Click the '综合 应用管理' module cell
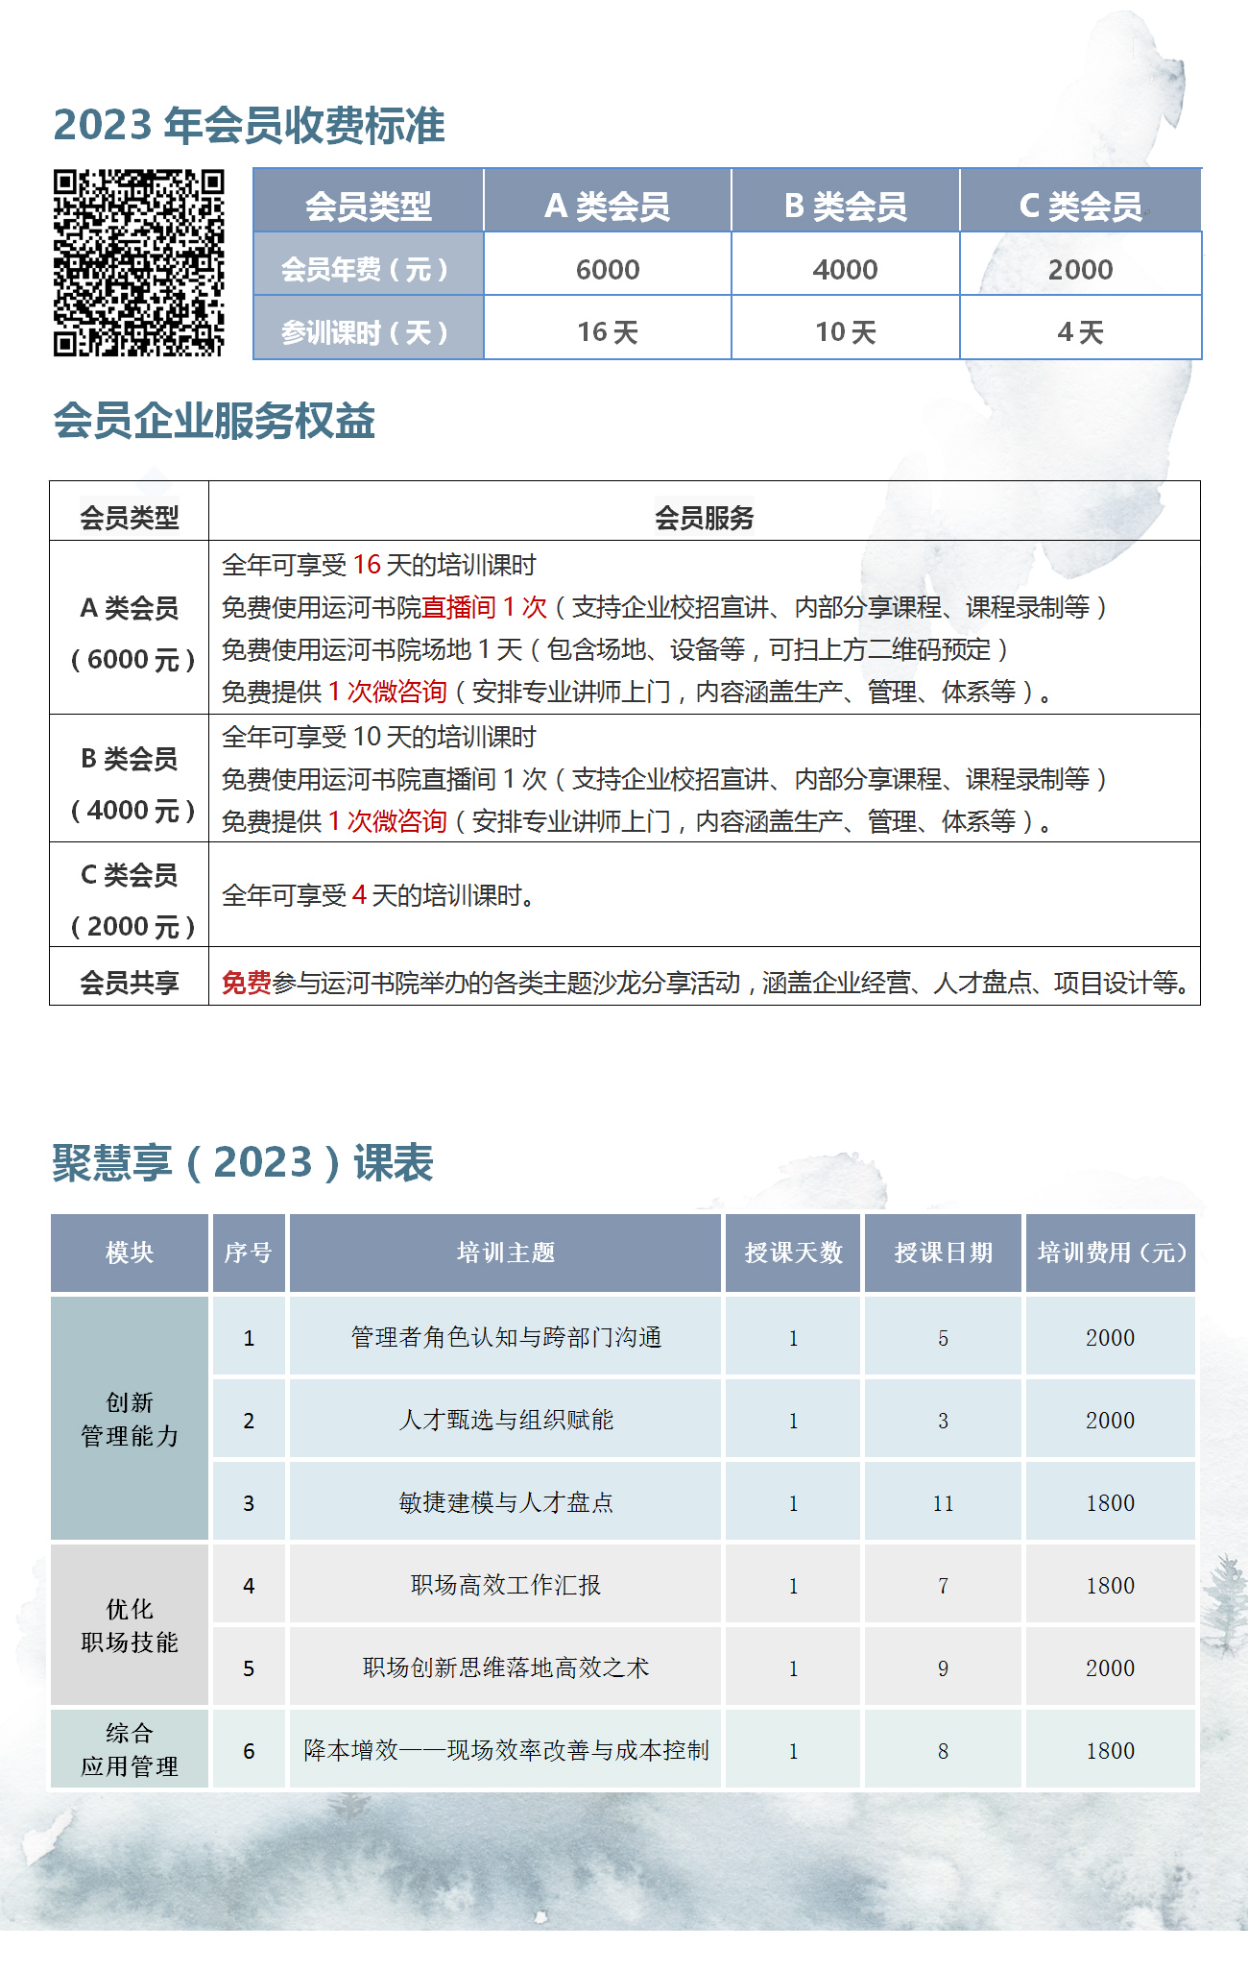This screenshot has height=1971, width=1248. [x=130, y=1749]
